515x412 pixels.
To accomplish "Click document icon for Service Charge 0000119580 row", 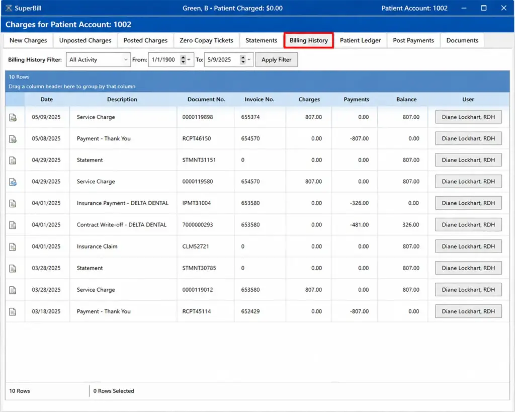I will pos(13,182).
